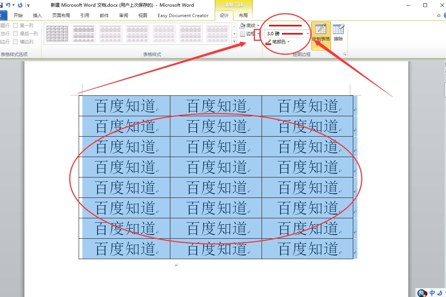Select the 绘制表格 (Draw Table) tool
Screen dimensions: 446x297
(320, 32)
